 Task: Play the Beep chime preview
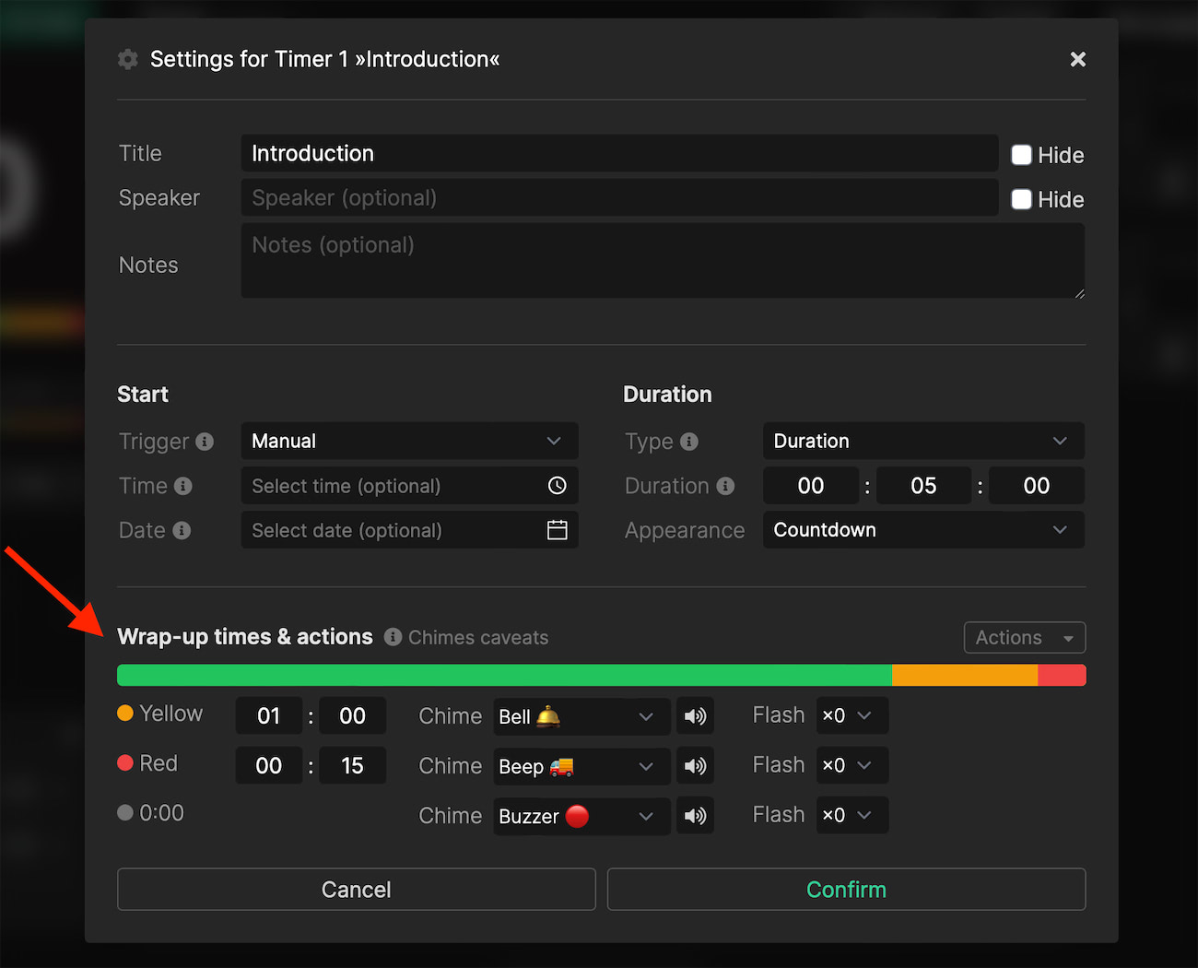[696, 766]
